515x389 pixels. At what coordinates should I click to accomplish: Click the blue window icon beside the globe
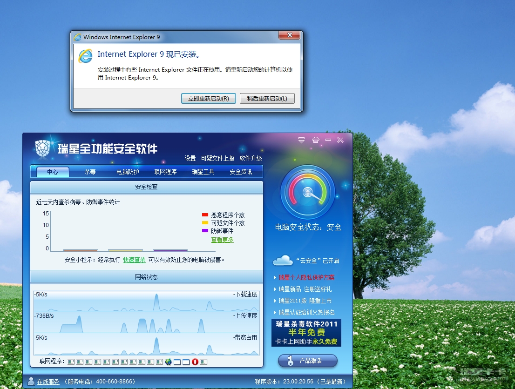point(177,362)
